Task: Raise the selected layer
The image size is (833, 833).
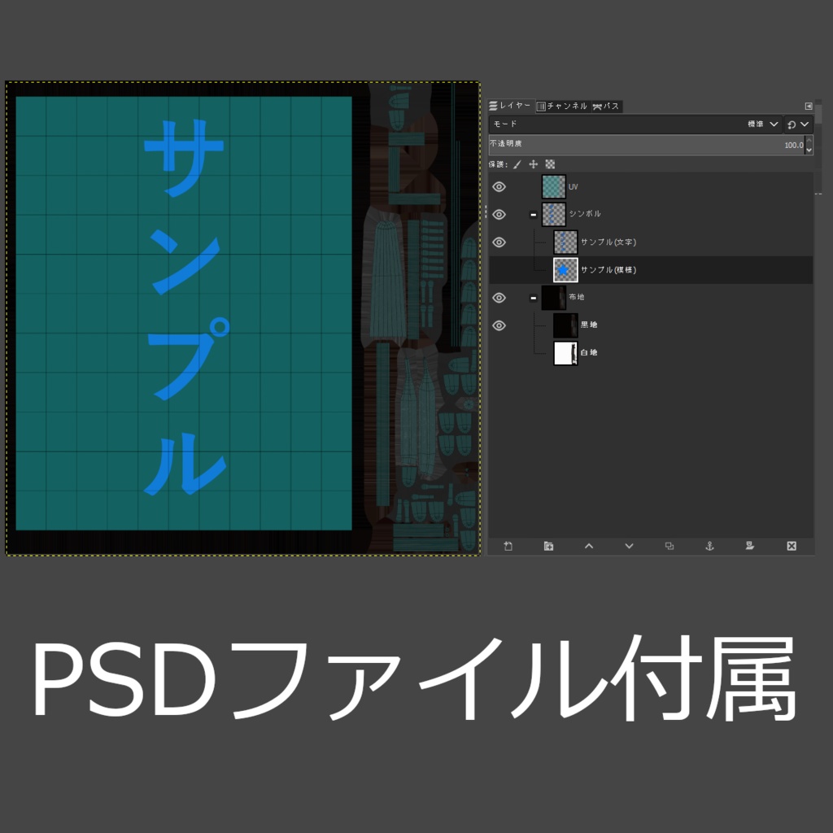Action: 589,546
